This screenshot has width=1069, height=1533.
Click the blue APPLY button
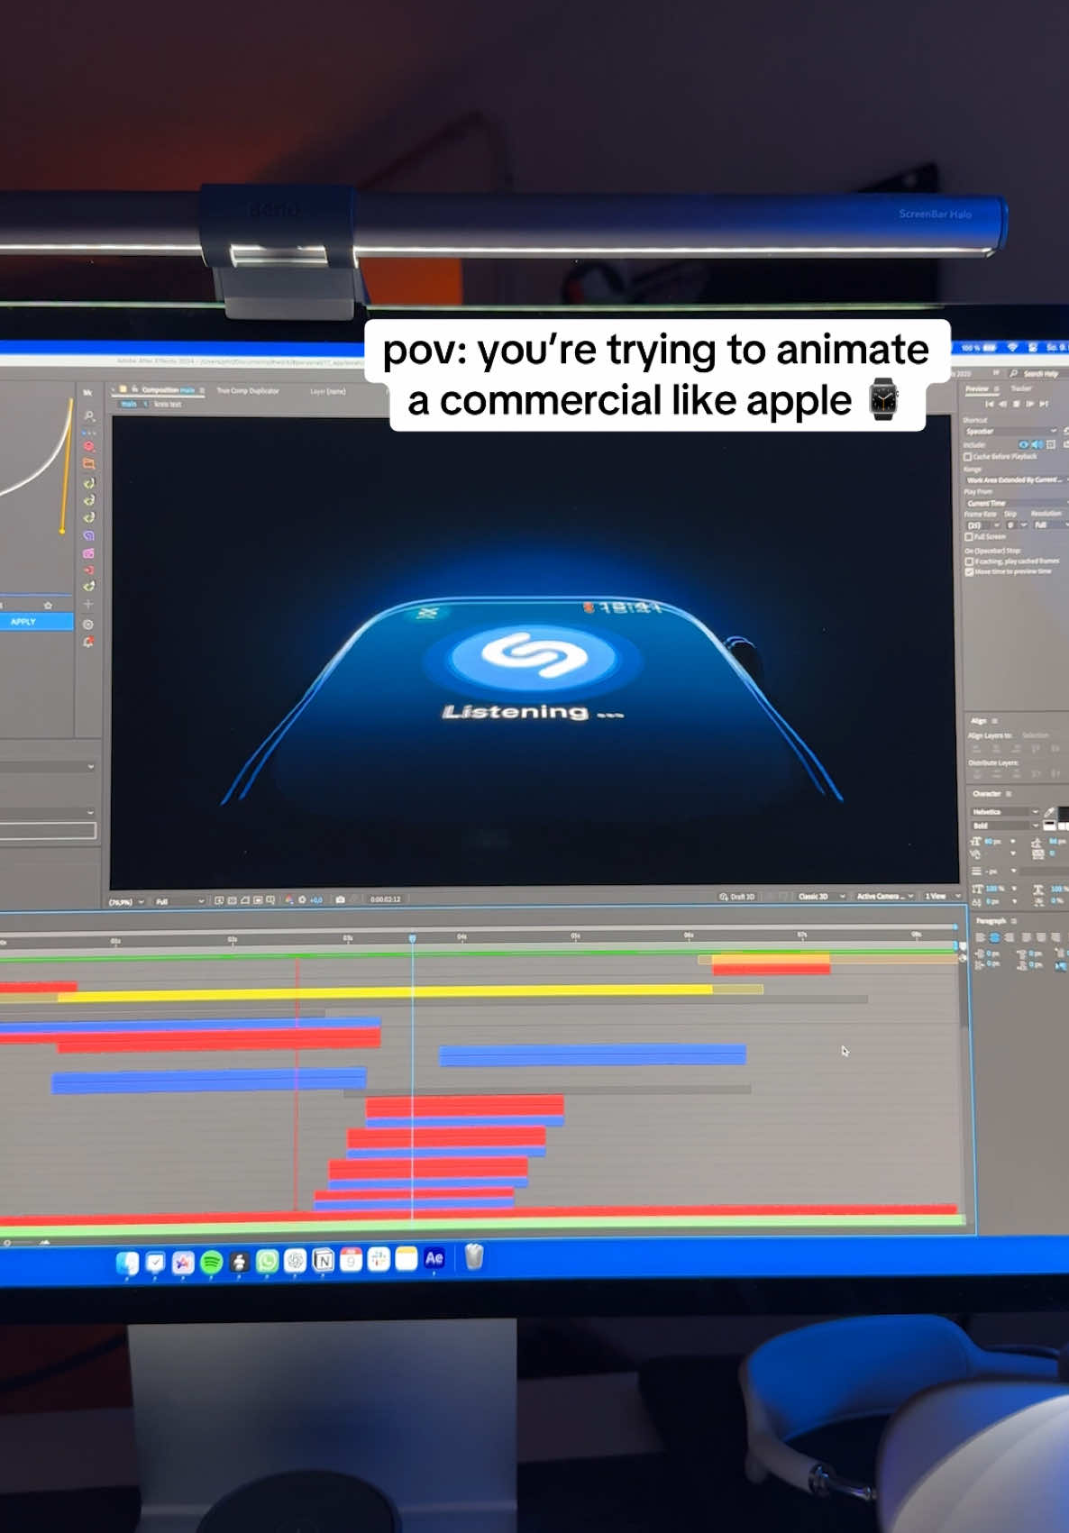[36, 622]
